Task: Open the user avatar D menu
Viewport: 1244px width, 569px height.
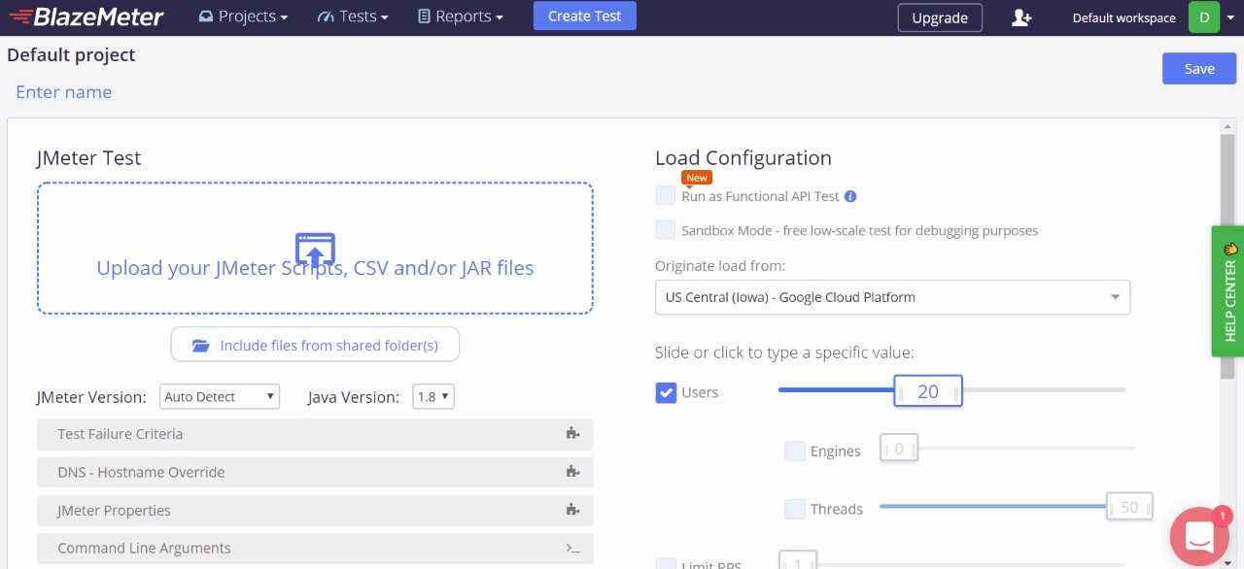Action: (x=1203, y=17)
